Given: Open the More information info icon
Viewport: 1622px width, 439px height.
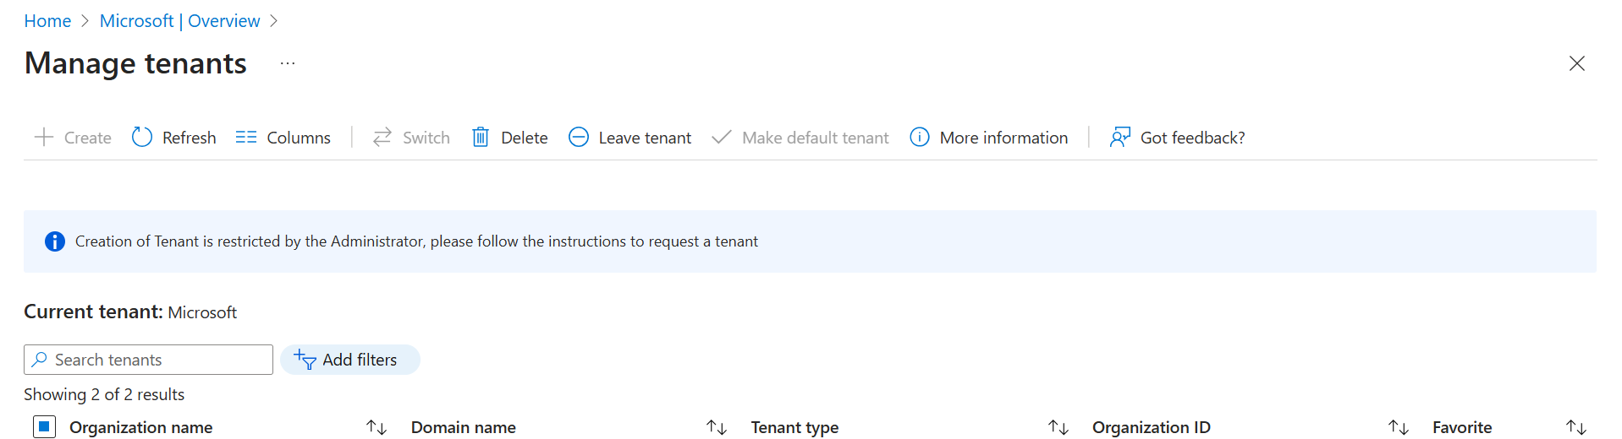Looking at the screenshot, I should coord(920,137).
